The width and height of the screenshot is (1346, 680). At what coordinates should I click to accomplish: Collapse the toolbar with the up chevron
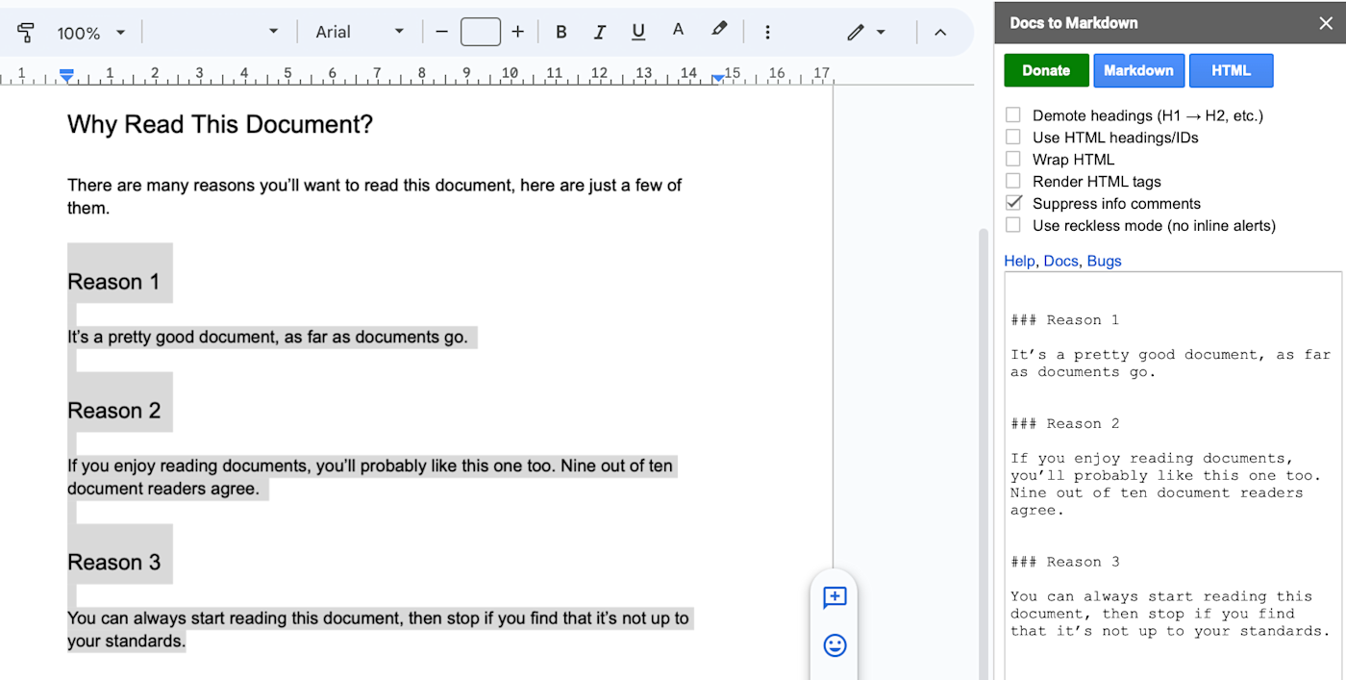click(940, 33)
